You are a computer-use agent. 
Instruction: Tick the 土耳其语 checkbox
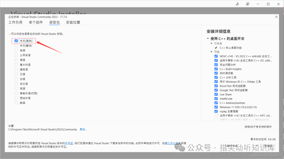(16, 55)
